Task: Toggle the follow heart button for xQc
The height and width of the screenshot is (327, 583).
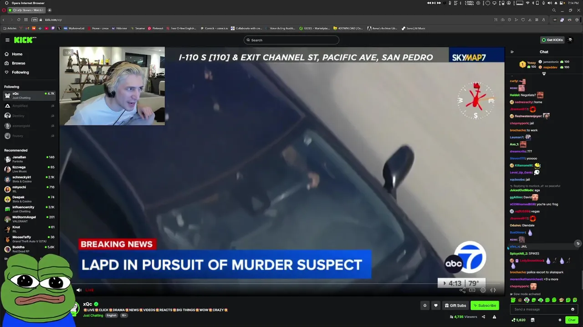Action: pyautogui.click(x=436, y=305)
